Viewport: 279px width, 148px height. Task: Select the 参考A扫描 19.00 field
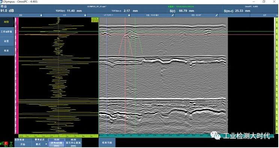click(57, 143)
